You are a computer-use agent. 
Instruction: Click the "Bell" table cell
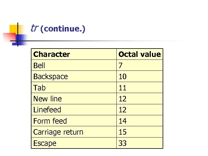click(39, 66)
